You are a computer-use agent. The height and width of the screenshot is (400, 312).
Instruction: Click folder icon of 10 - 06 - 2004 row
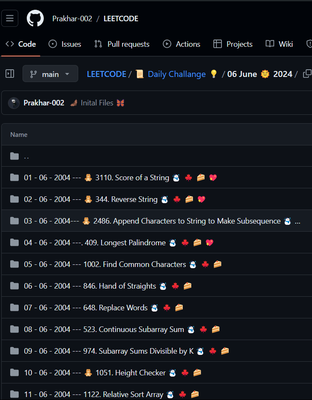(x=14, y=372)
